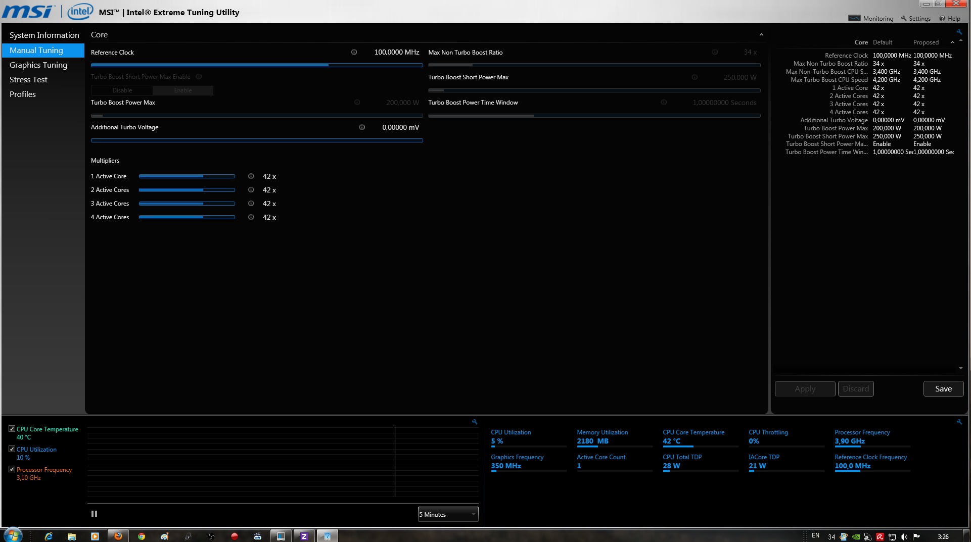Uncheck the CPU Core Temperature checkbox
Image resolution: width=971 pixels, height=542 pixels.
[x=12, y=429]
